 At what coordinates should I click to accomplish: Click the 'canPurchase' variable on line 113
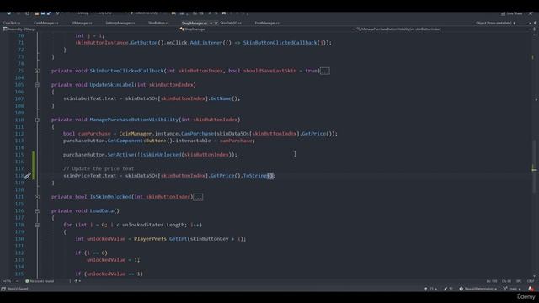[236, 141]
